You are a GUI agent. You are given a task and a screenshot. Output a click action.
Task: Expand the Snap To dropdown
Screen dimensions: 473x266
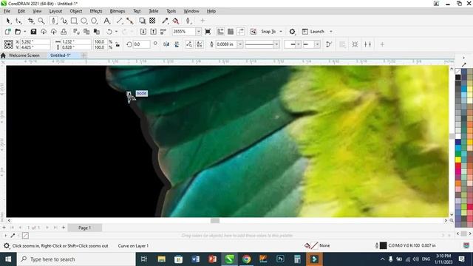point(281,31)
